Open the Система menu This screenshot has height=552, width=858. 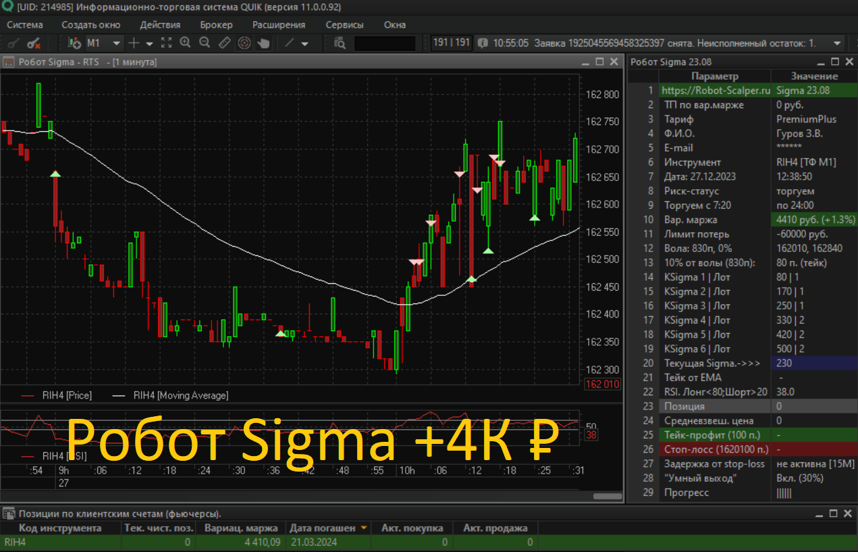(x=24, y=25)
